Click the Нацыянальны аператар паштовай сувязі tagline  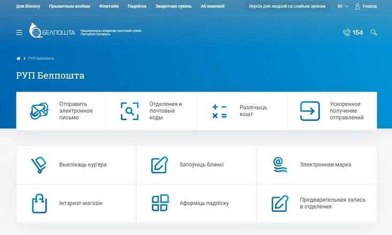pyautogui.click(x=111, y=33)
